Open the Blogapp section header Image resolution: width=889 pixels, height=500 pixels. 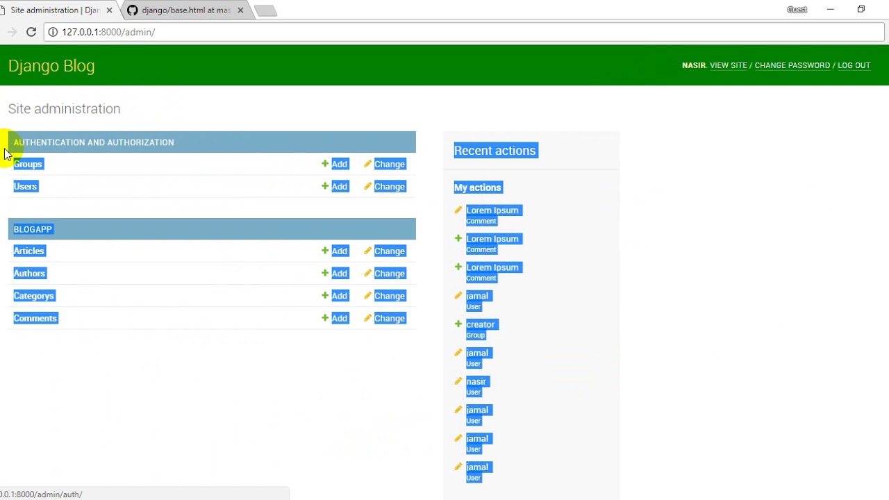[33, 229]
